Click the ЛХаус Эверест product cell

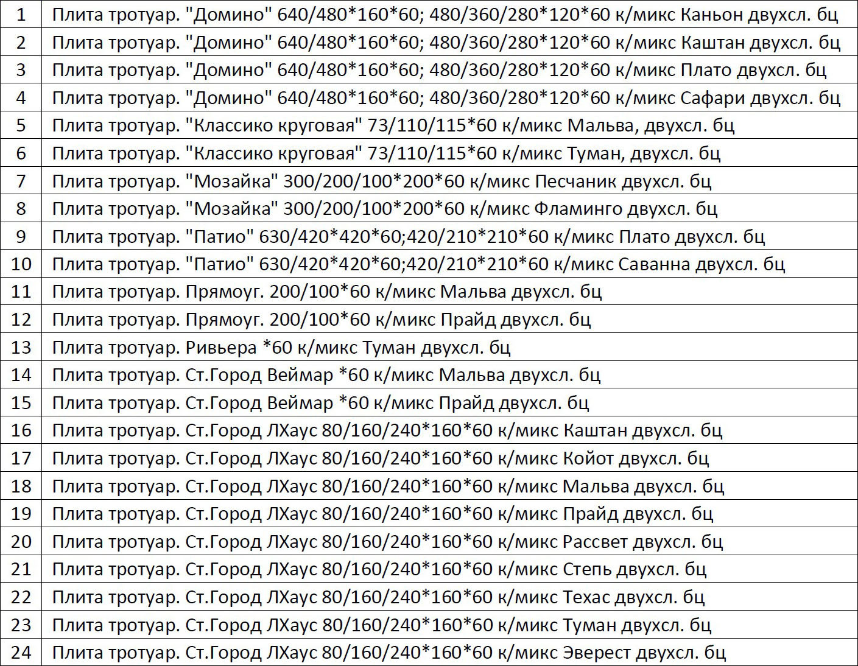[449, 653]
